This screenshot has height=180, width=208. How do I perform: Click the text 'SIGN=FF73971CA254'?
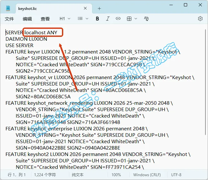[116, 167]
